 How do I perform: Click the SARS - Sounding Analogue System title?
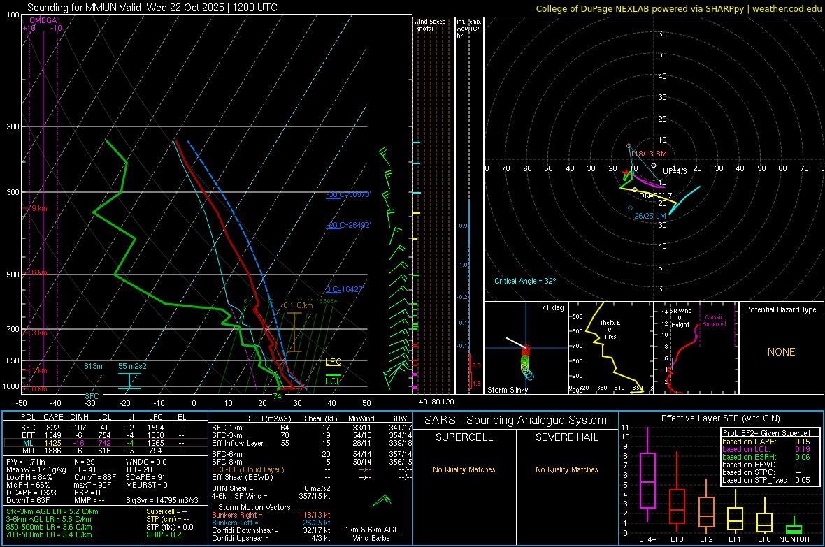pyautogui.click(x=516, y=421)
